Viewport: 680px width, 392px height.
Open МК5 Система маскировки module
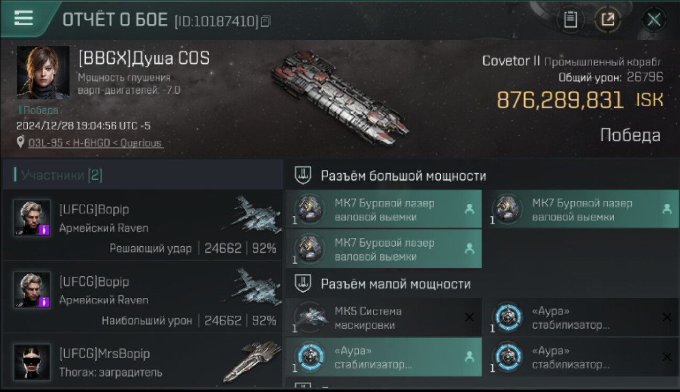[383, 318]
